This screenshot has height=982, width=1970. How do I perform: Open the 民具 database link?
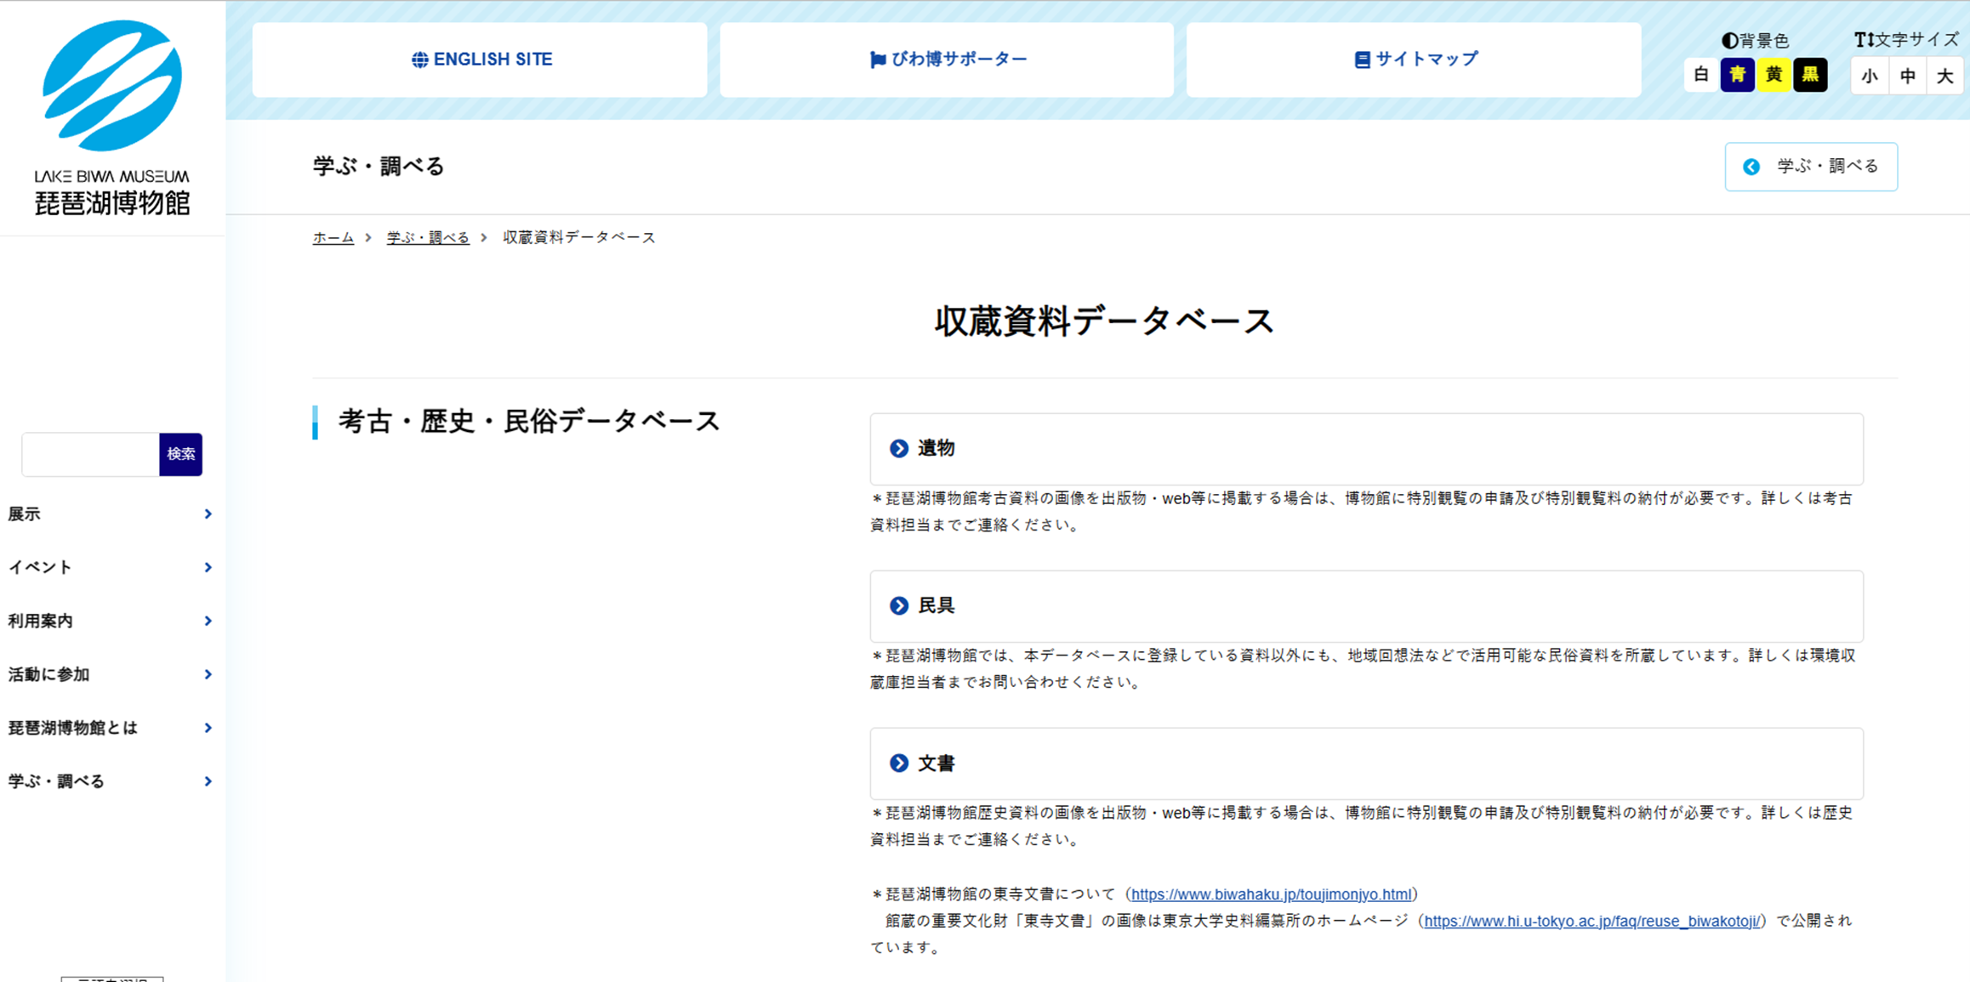935,605
